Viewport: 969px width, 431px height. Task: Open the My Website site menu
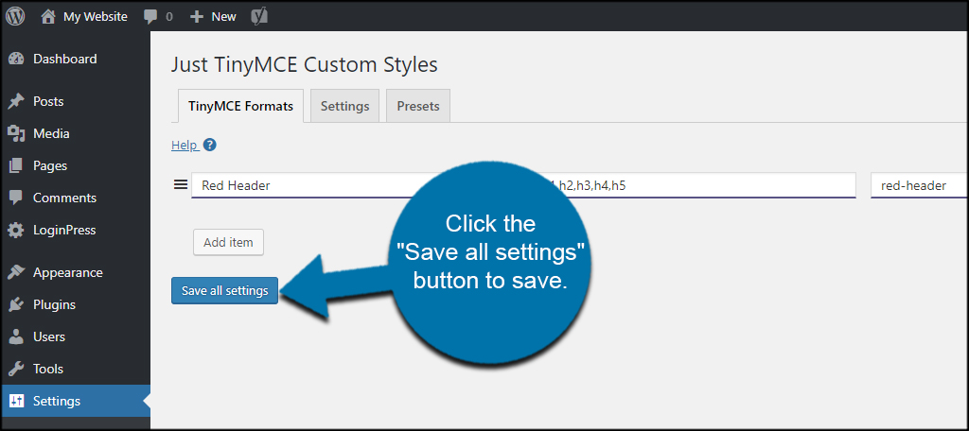coord(84,16)
